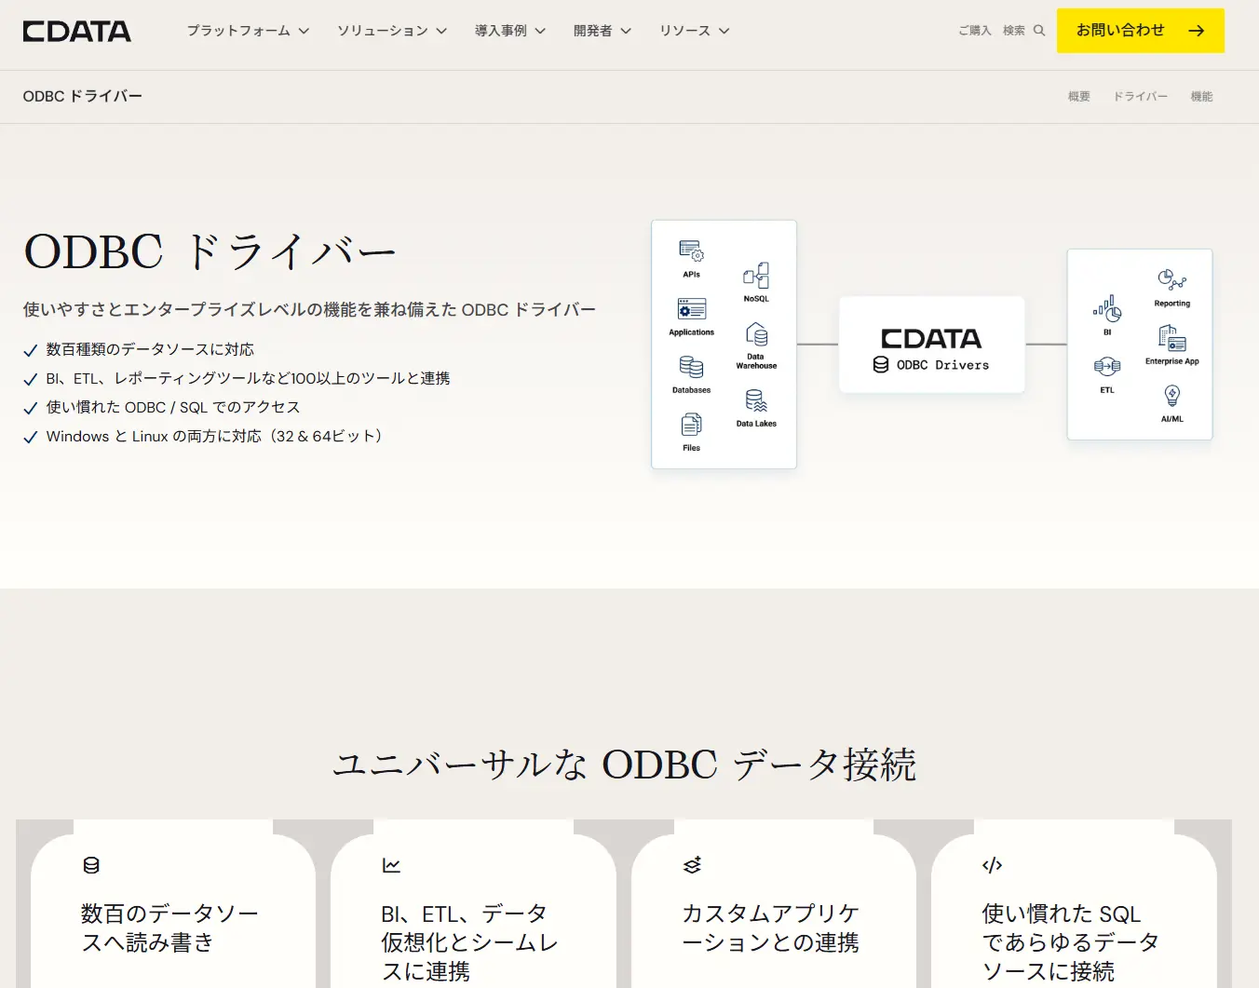Jump to the 機能 section tab

pyautogui.click(x=1201, y=97)
